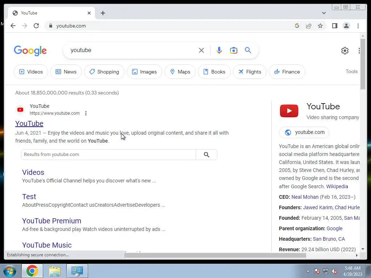Viewport: 371px width, 278px height.
Task: Click the muted volume tray icon
Action: [334, 271]
